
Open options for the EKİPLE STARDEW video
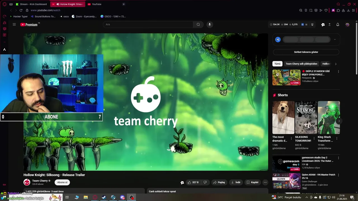pyautogui.click(x=338, y=71)
